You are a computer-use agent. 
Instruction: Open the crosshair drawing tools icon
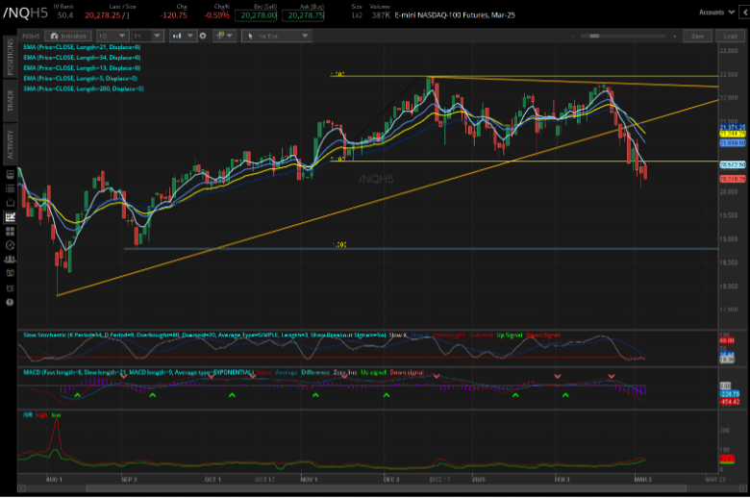pos(224,36)
